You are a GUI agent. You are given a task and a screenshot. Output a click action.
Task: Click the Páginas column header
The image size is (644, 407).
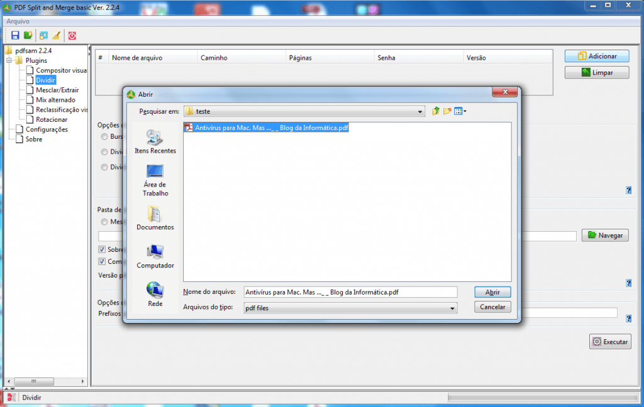pyautogui.click(x=330, y=58)
